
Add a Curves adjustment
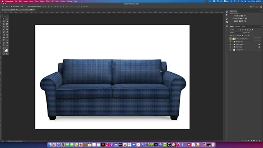(x=240, y=16)
